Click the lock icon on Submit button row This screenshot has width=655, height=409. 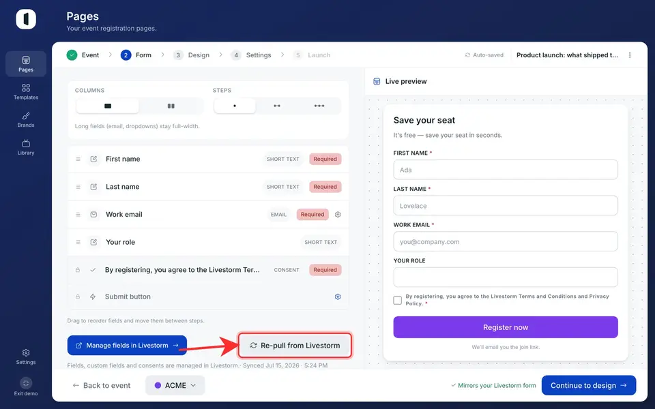(x=78, y=297)
